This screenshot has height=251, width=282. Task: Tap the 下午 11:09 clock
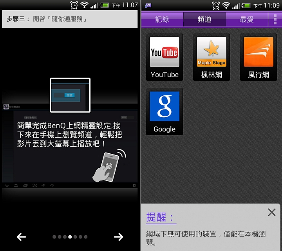click(x=266, y=5)
